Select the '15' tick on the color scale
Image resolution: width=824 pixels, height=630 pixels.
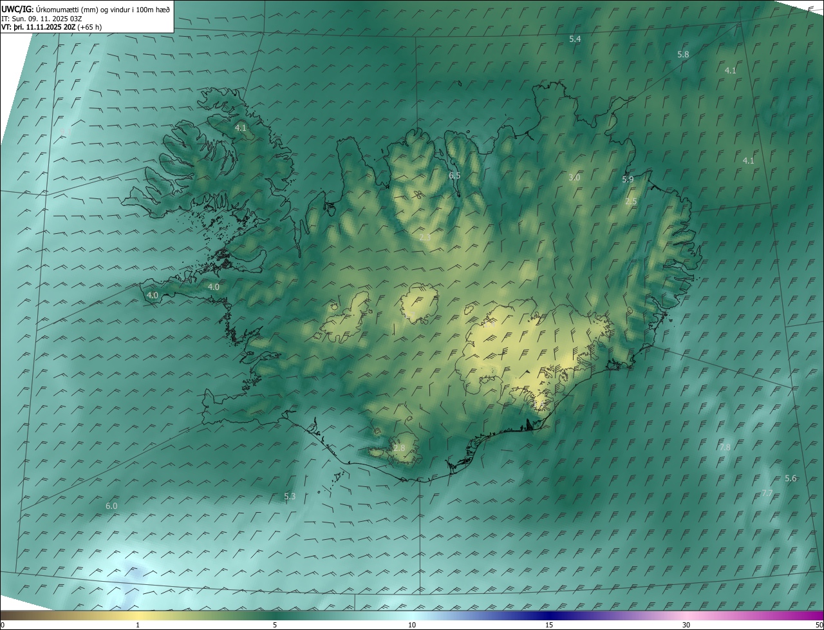tap(549, 625)
